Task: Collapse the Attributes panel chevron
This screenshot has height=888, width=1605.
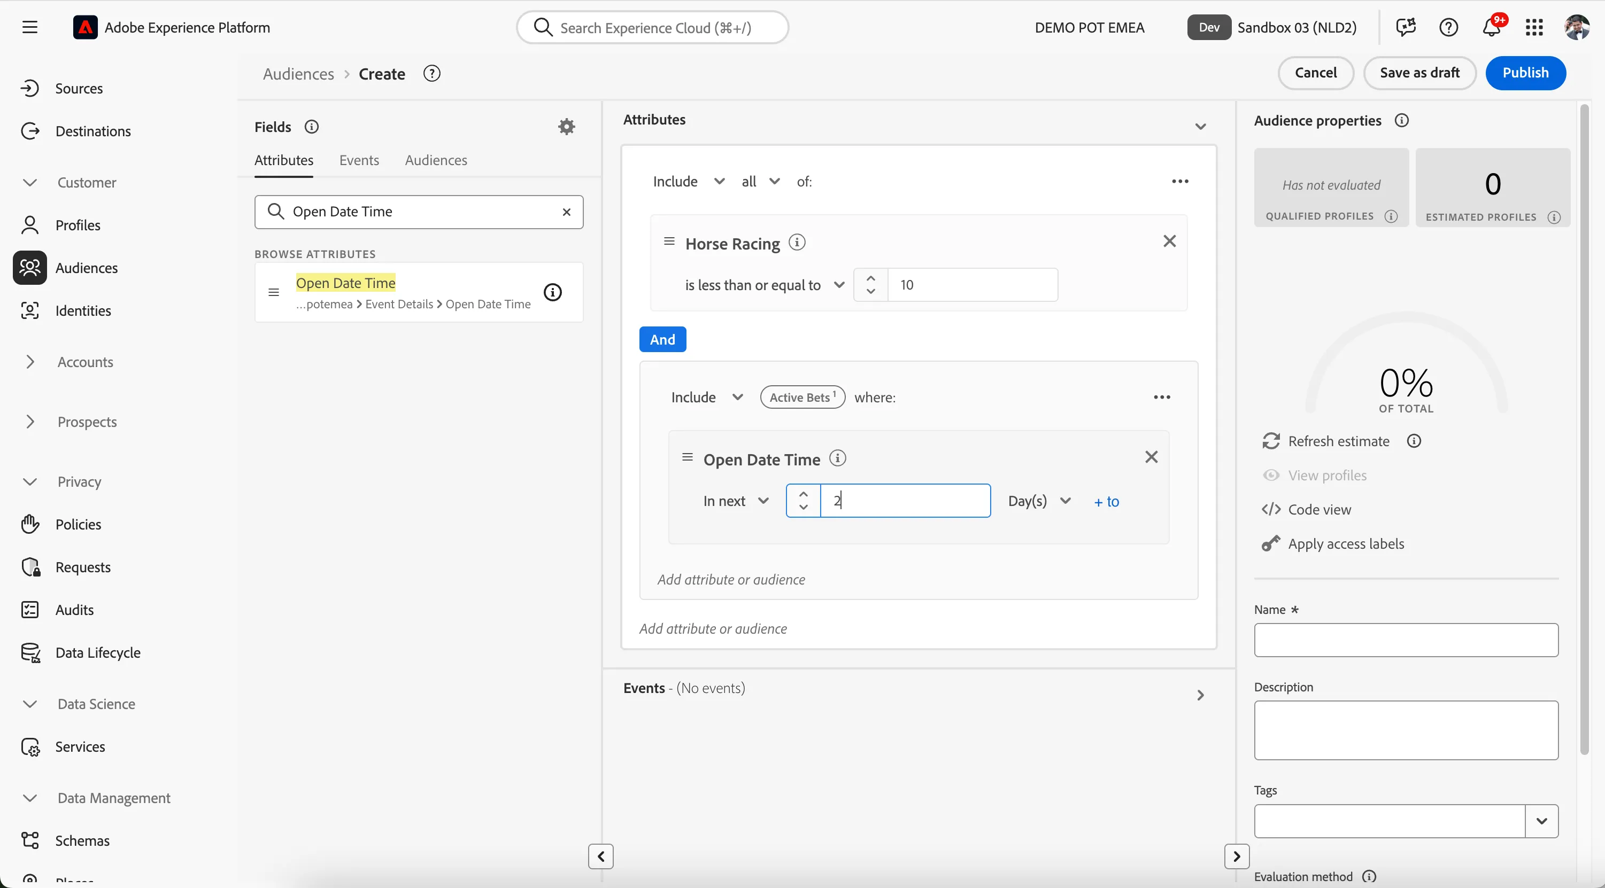Action: point(1200,127)
